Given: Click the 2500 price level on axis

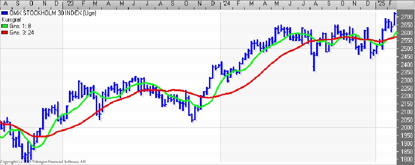Looking at the screenshot, I should tap(406, 49).
